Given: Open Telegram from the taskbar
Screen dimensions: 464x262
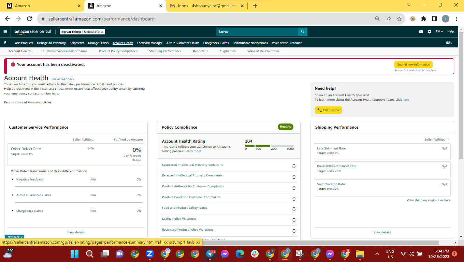Looking at the screenshot, I should click(210, 254).
